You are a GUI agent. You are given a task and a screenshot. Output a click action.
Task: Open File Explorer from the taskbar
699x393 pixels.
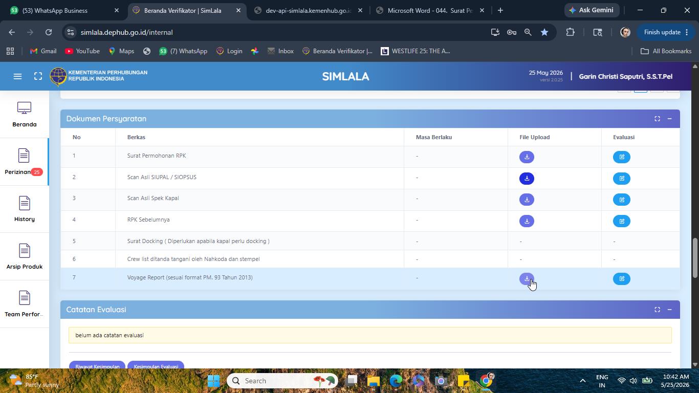(373, 381)
